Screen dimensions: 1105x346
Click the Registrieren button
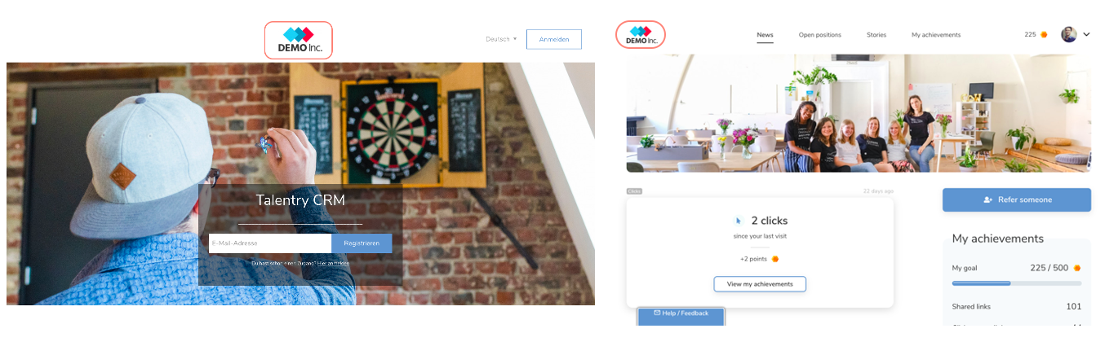tap(362, 243)
